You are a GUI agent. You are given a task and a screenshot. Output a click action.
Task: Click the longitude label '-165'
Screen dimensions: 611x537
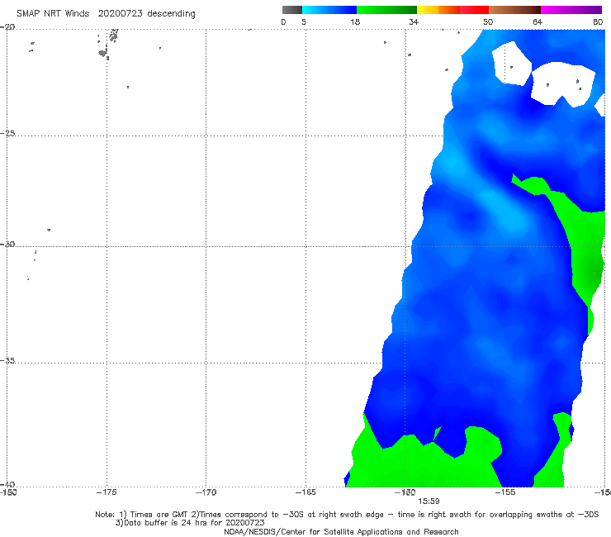[305, 492]
